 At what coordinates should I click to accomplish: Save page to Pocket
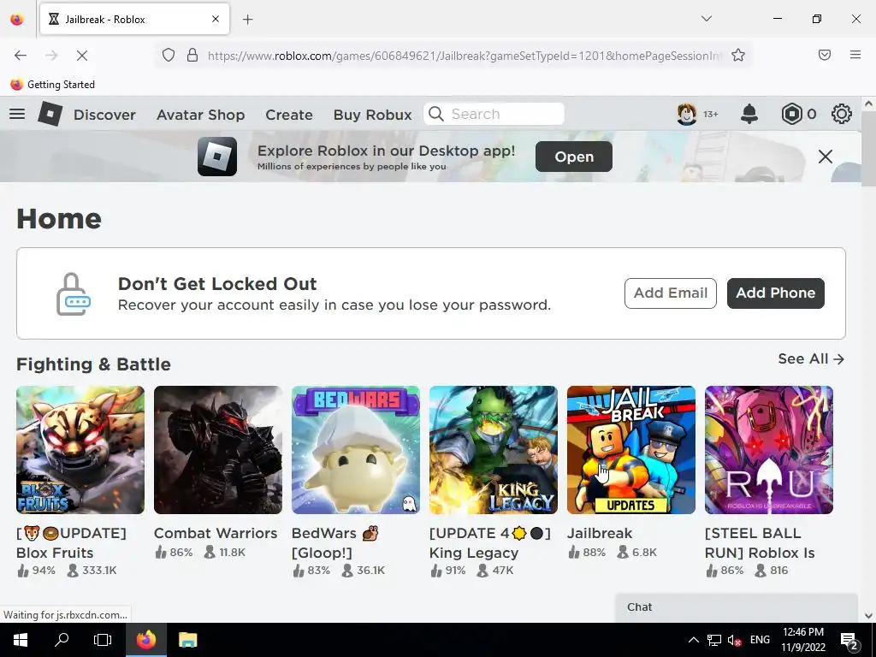coord(825,55)
